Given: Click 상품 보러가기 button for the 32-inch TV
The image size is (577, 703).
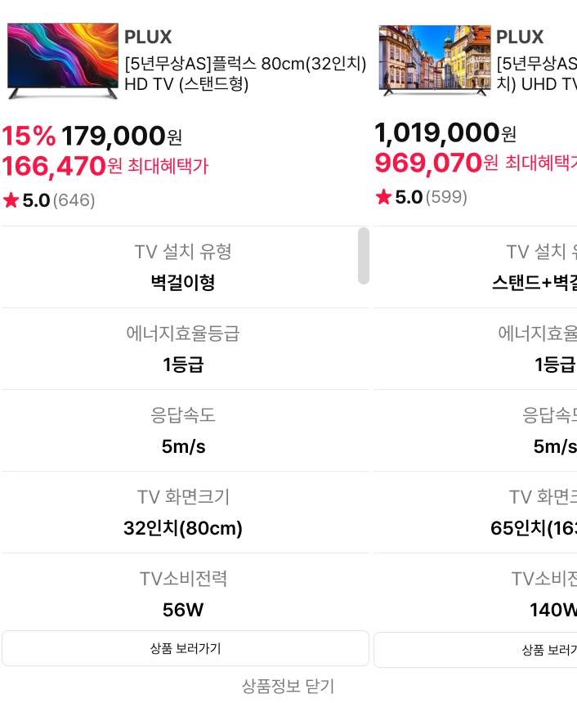Looking at the screenshot, I should pos(186,648).
